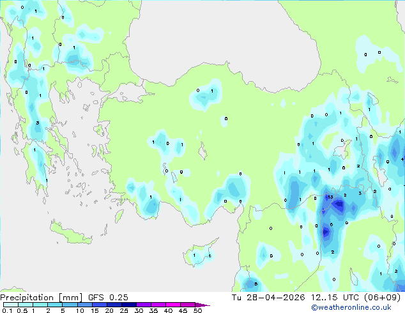Open the weatheronline.co.uk copyright link
405x313 pixels.
pyautogui.click(x=351, y=307)
